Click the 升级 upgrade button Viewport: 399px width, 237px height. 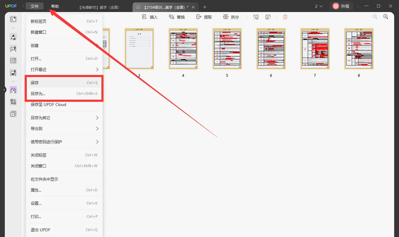341,6
